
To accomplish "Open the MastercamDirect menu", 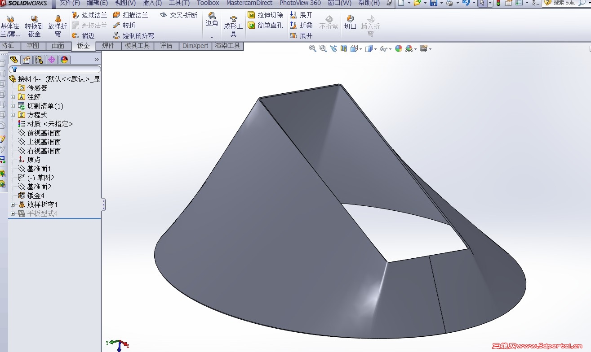I will click(249, 3).
